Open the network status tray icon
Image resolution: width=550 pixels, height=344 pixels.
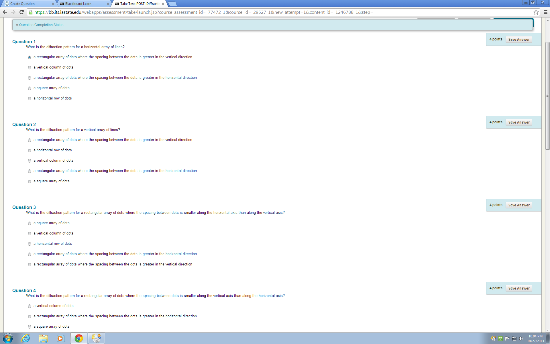click(514, 338)
